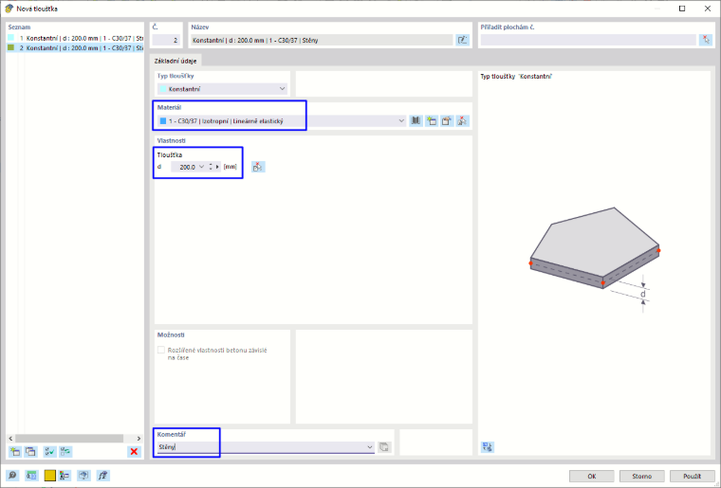Screen dimensions: 721x488
Task: Click the invert selection icon under Seznam
Action: tap(65, 452)
